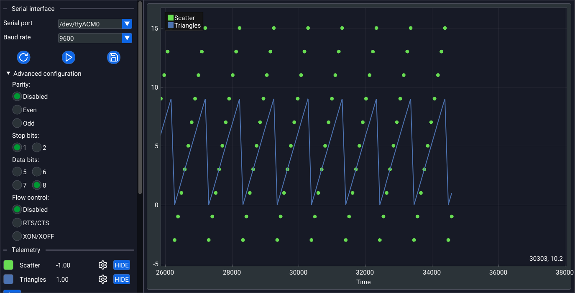Viewport: 575px width, 293px height.
Task: Select Even parity
Action: coord(17,110)
